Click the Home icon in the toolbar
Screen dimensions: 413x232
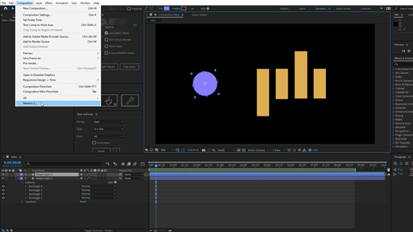pos(5,9)
